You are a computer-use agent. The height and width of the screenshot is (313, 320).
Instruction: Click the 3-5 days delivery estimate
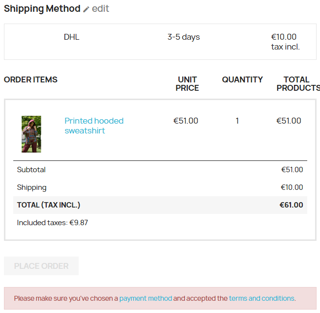[183, 37]
